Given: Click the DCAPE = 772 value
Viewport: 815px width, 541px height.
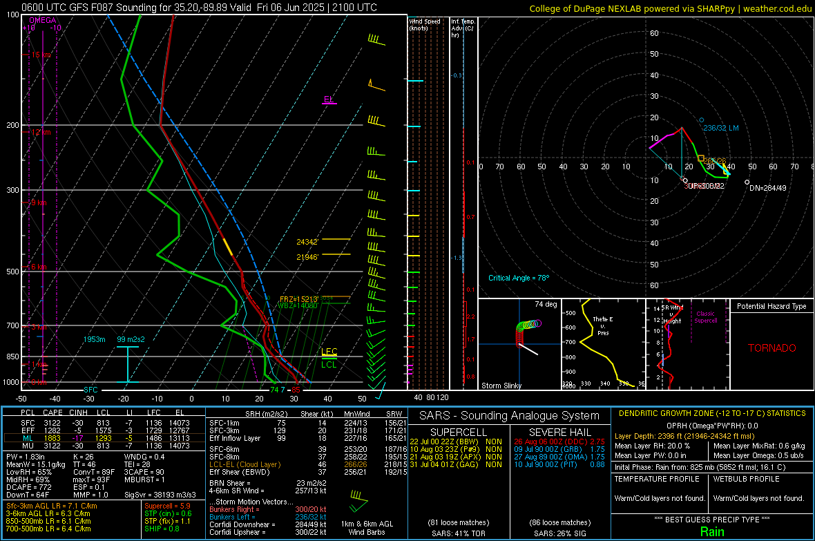Looking at the screenshot, I should 28,487.
